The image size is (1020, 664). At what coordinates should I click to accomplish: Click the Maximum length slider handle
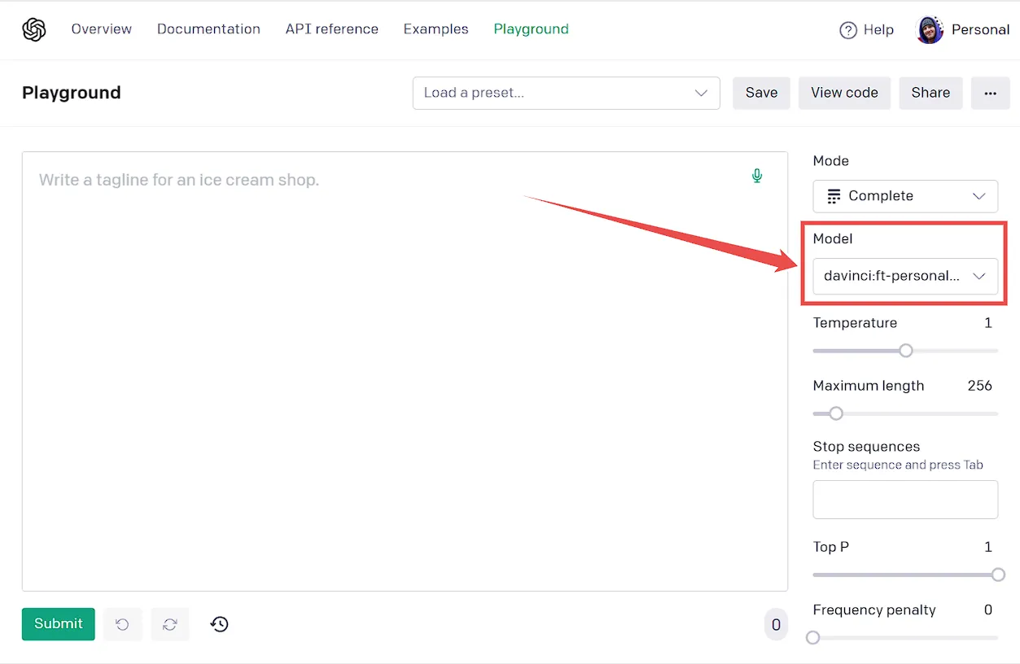click(836, 413)
